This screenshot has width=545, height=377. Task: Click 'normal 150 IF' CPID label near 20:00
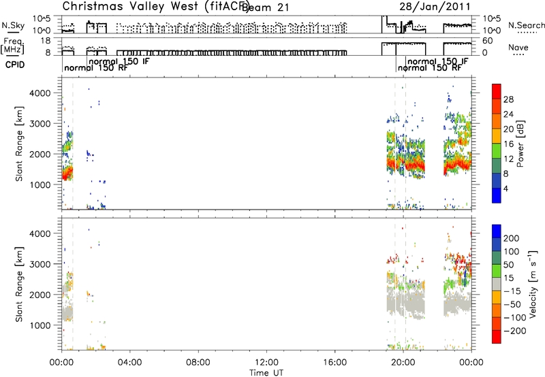pyautogui.click(x=437, y=61)
